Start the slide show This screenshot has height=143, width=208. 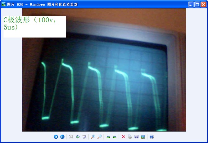click(84, 137)
